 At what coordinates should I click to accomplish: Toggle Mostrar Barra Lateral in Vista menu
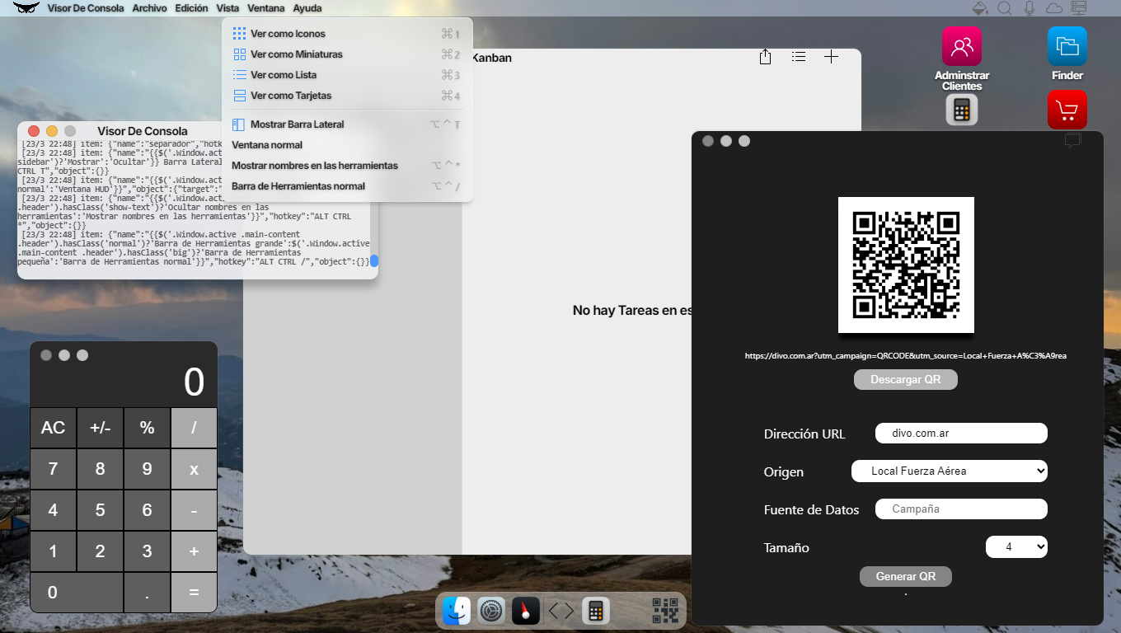click(x=297, y=124)
